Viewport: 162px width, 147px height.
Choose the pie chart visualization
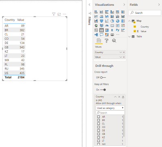[x=112, y=21]
